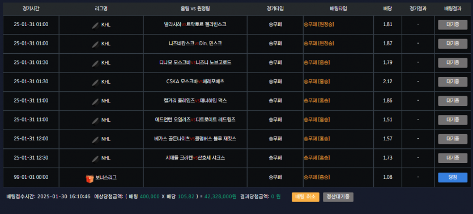The height and width of the screenshot is (214, 473).
Task: Select the 경기시간 column header
Action: tap(31, 8)
